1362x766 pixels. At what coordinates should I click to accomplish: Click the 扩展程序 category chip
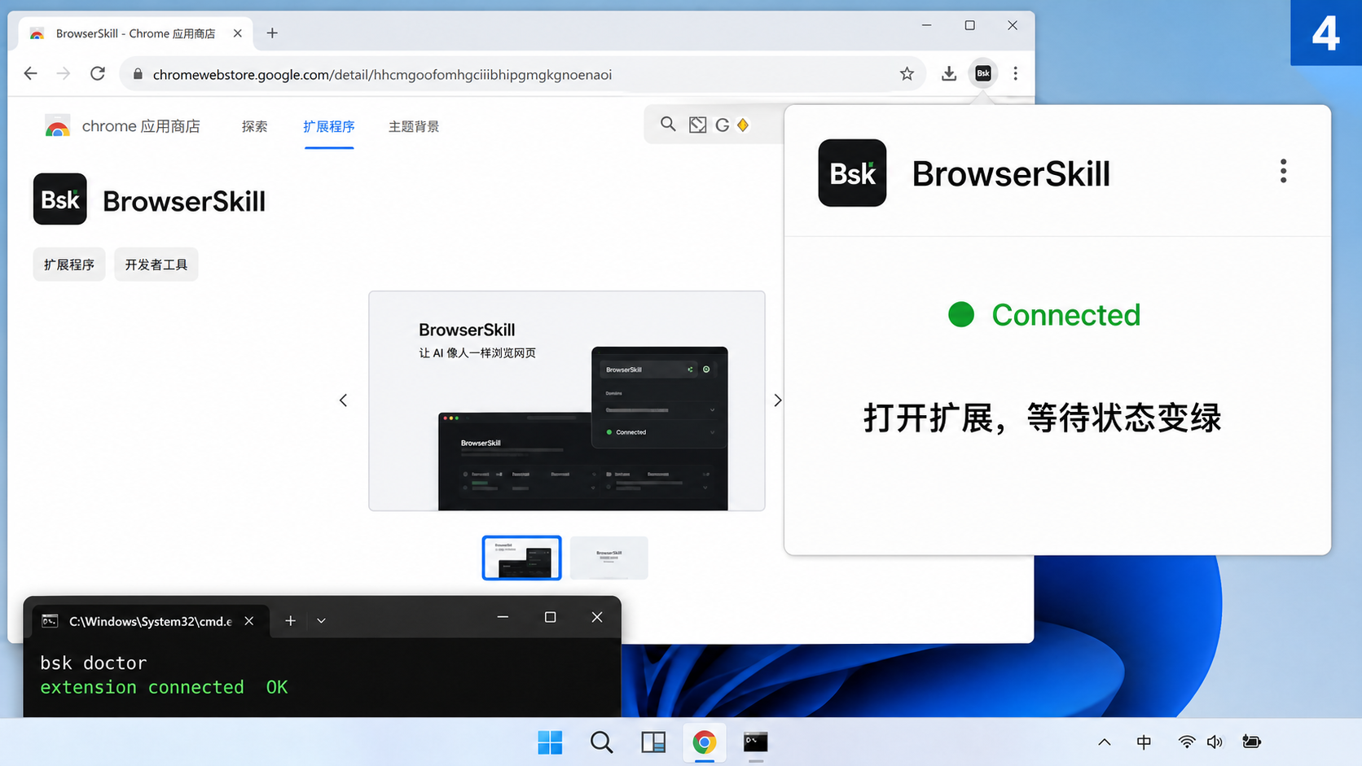point(69,265)
